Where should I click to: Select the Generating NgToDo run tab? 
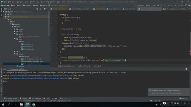[x=18, y=69]
